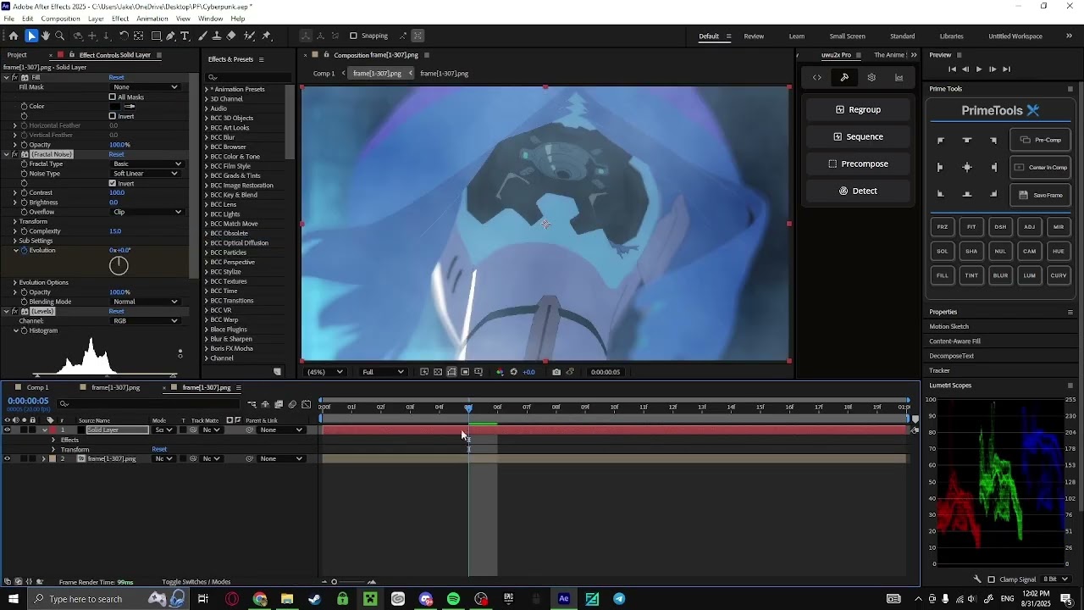Select the Puppet Pin tool
Viewport: 1084px width, 610px height.
tap(267, 36)
